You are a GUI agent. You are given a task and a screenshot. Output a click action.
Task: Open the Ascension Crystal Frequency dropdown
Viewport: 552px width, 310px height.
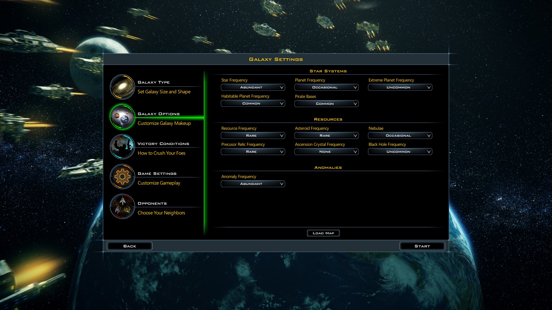326,152
